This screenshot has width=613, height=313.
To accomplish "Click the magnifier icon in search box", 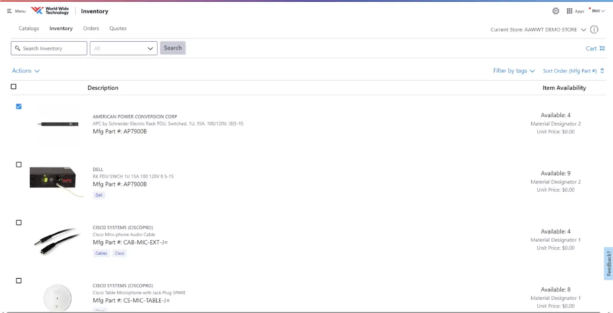I will click(18, 48).
